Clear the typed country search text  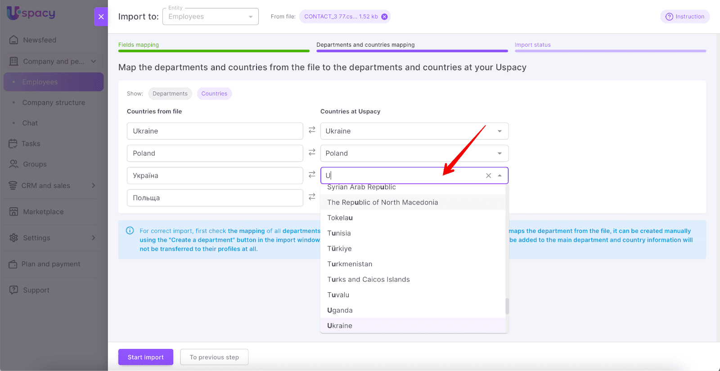pos(488,176)
